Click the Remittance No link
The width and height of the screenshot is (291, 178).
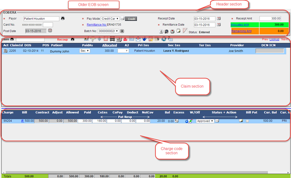pyautogui.click(x=96, y=24)
